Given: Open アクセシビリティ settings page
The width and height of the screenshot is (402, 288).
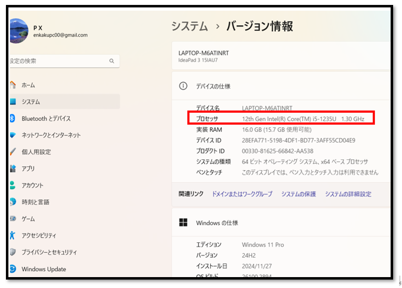Looking at the screenshot, I should tap(64, 236).
